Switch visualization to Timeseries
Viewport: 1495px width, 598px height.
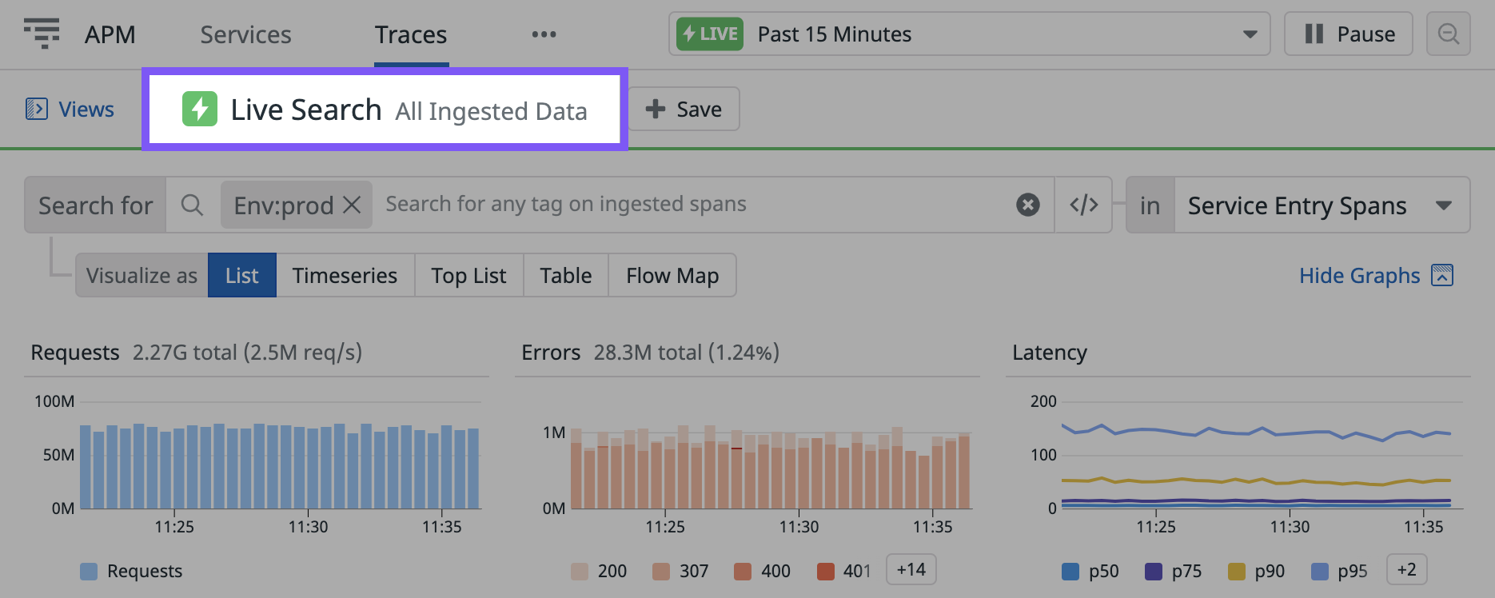pos(345,276)
